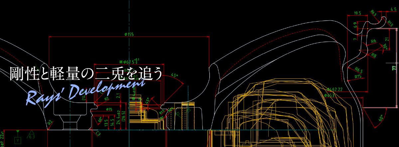399x147 pixels.
Task: Click the ø462.22 diameter dimension
Action: [335, 89]
